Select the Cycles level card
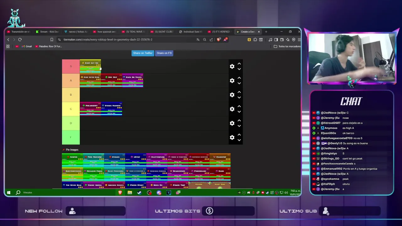Image resolution: width=402 pixels, height=226 pixels. tap(115, 160)
